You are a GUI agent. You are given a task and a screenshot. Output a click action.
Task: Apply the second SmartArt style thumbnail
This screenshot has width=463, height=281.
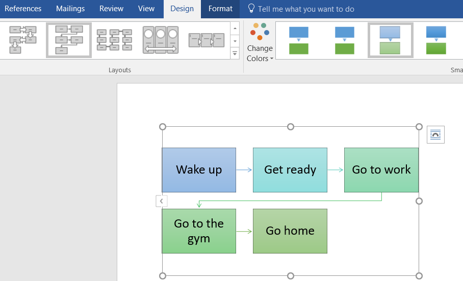click(345, 40)
